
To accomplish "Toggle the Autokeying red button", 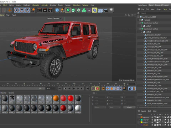I will 98,89.
